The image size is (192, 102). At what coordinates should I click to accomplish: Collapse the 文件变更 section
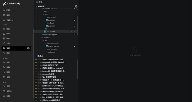pyautogui.click(x=36, y=6)
